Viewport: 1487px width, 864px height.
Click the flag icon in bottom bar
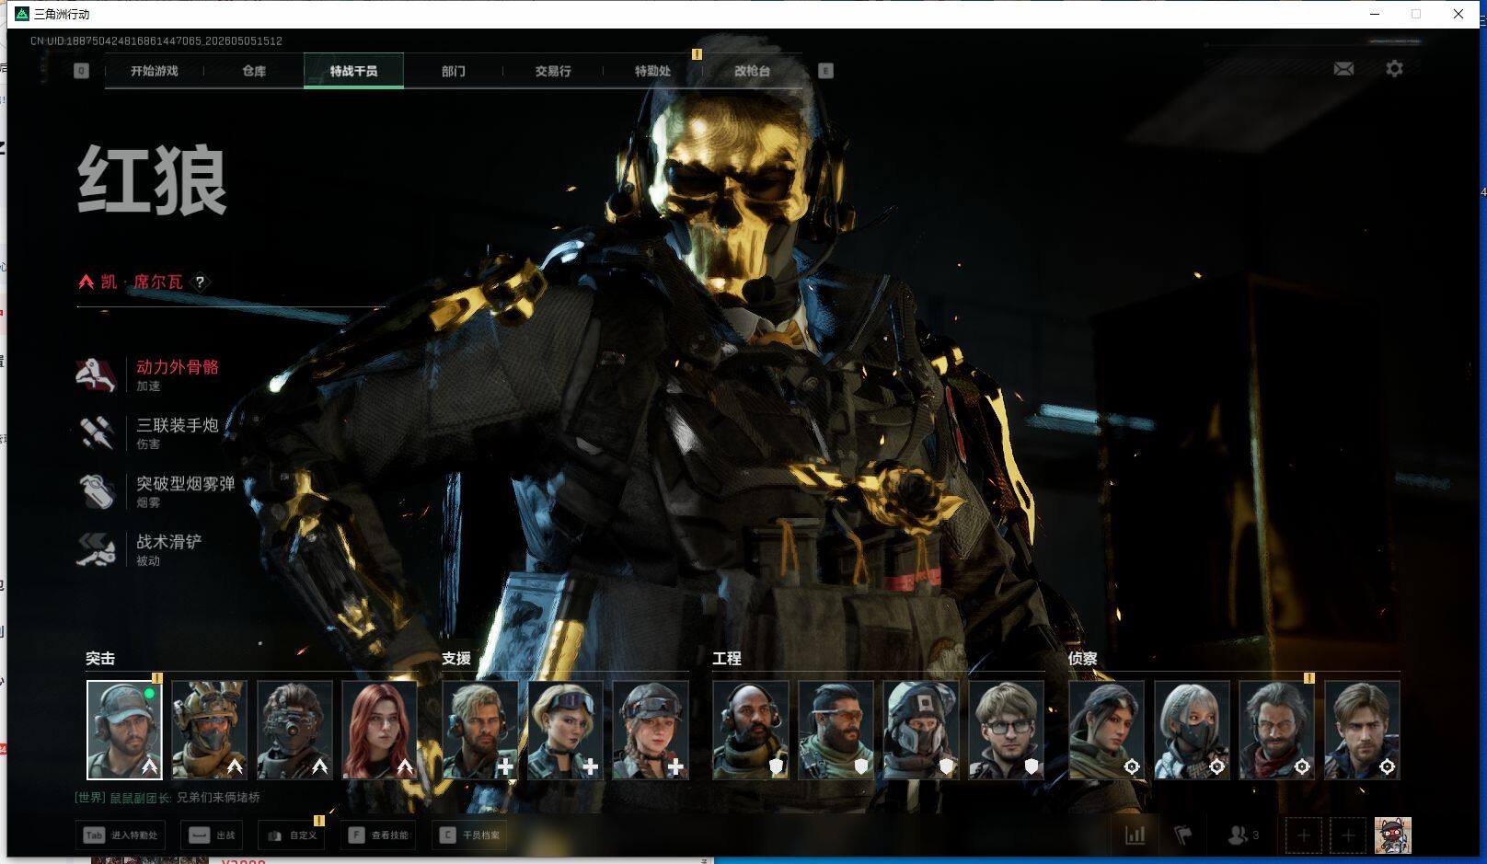pyautogui.click(x=1183, y=835)
